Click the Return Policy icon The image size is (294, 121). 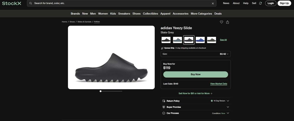click(164, 101)
